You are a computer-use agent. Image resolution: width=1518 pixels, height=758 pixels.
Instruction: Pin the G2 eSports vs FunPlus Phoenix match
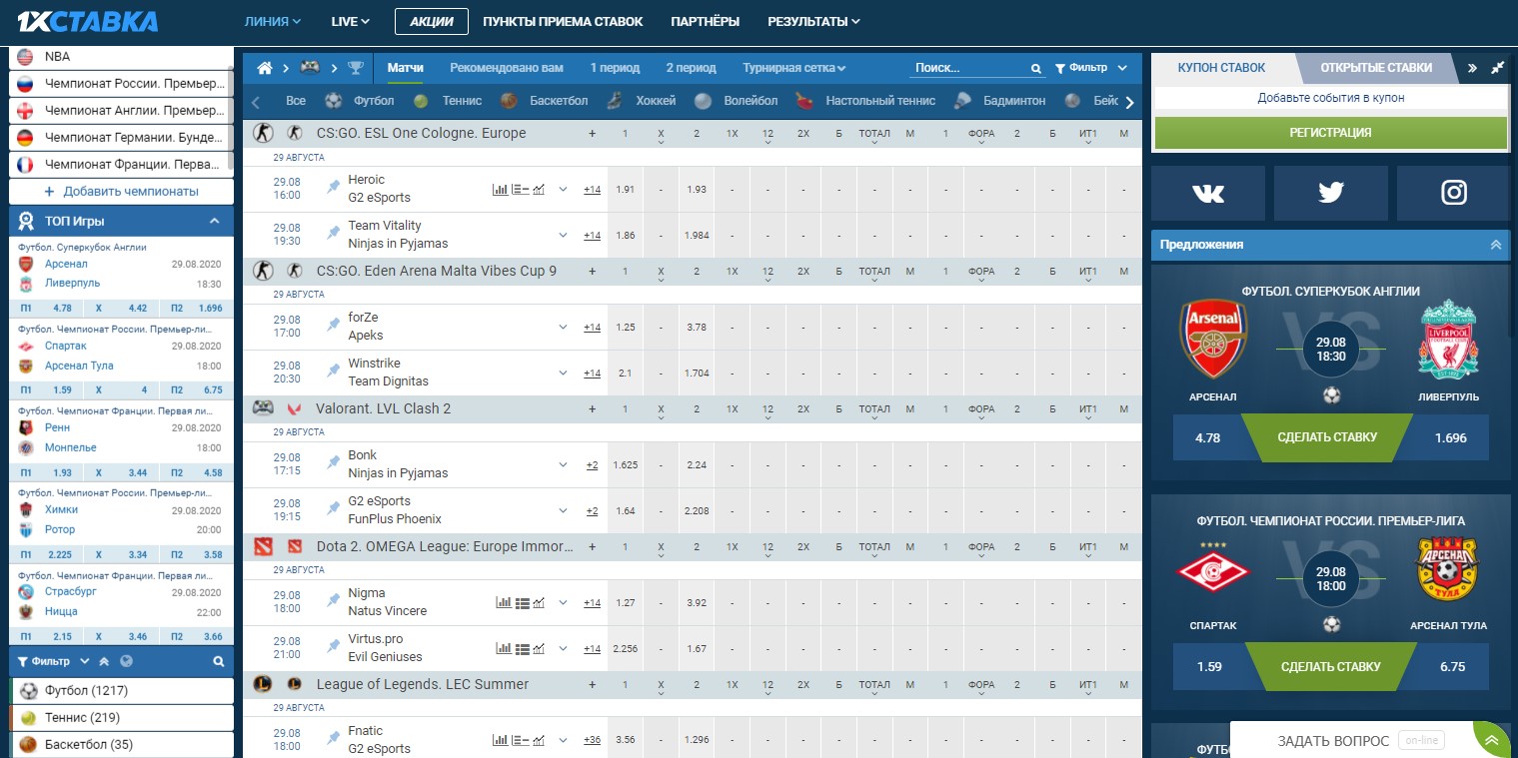[x=333, y=510]
